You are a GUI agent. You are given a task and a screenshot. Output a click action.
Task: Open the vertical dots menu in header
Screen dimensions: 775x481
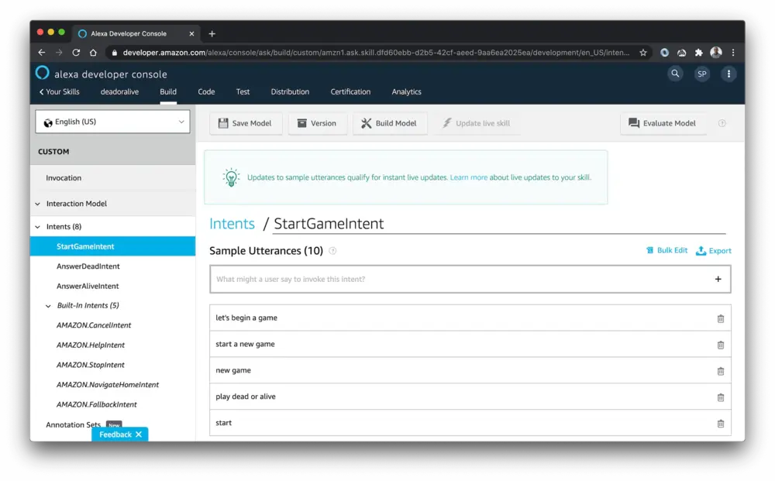coord(728,74)
